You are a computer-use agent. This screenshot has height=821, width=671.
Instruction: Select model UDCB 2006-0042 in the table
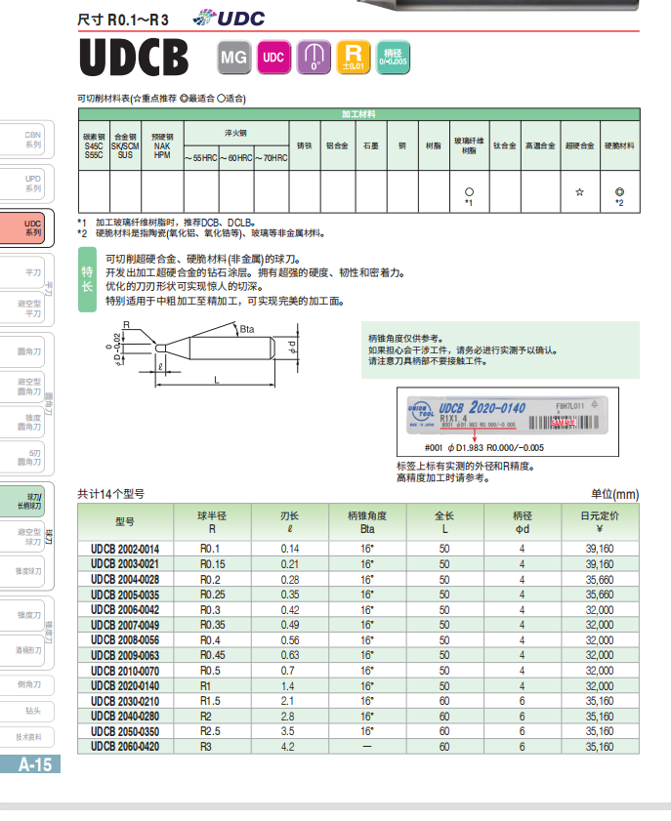pyautogui.click(x=125, y=610)
